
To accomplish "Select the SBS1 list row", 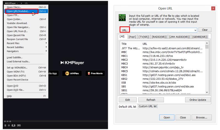I will tap(163, 90).
